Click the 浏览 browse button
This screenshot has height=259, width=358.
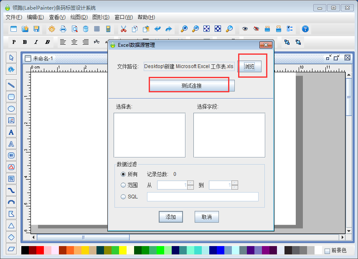(x=249, y=66)
